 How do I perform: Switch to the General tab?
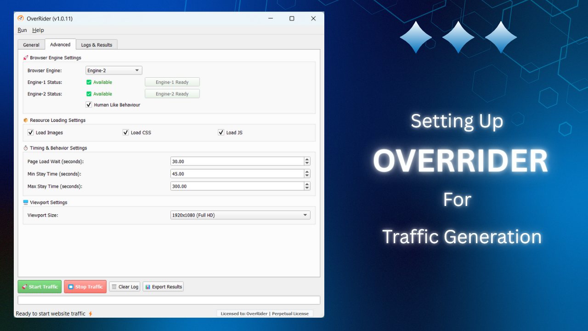(31, 45)
